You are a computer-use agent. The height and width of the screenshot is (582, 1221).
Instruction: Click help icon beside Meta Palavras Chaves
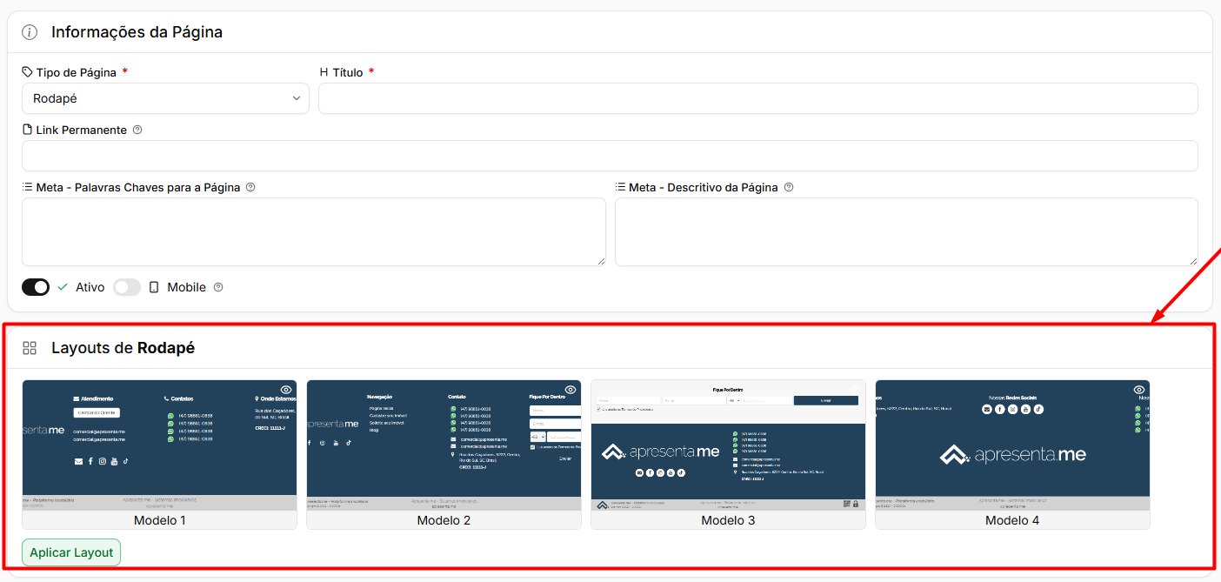tap(250, 187)
